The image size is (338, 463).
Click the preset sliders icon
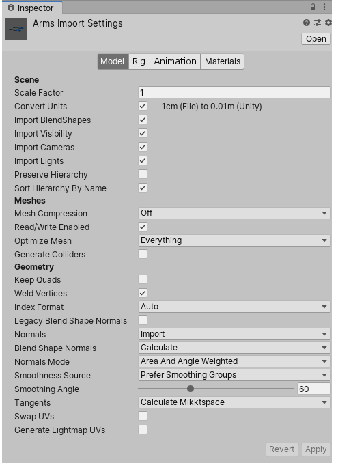point(318,23)
